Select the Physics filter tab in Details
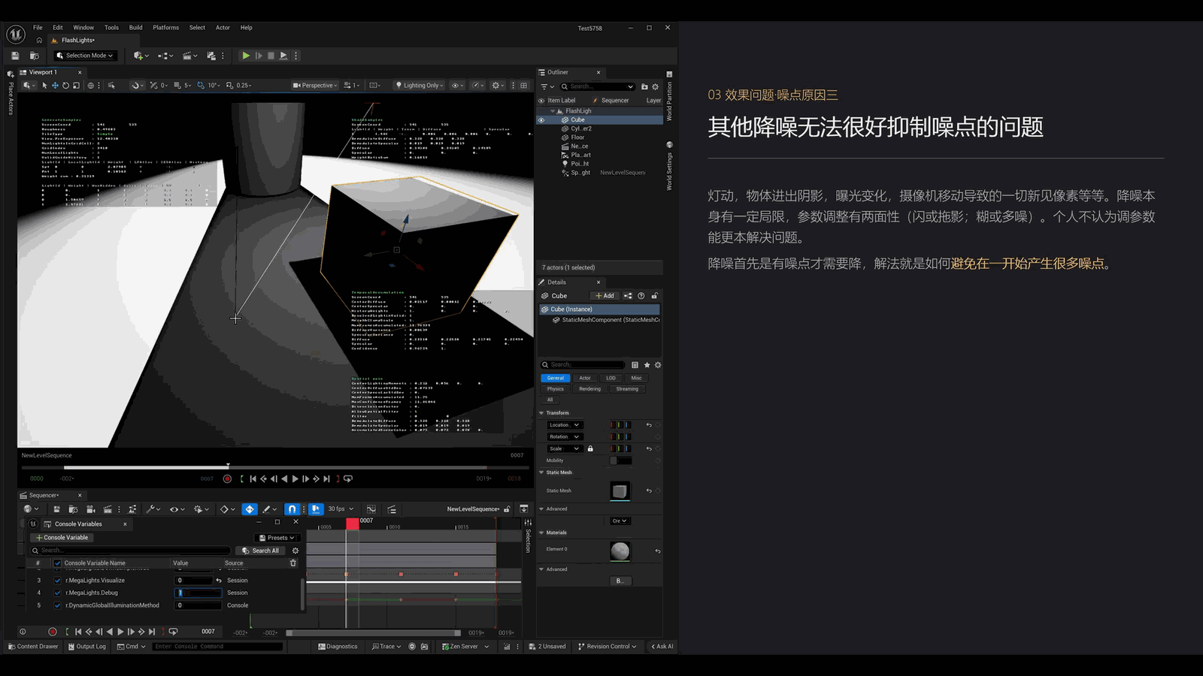 point(556,389)
